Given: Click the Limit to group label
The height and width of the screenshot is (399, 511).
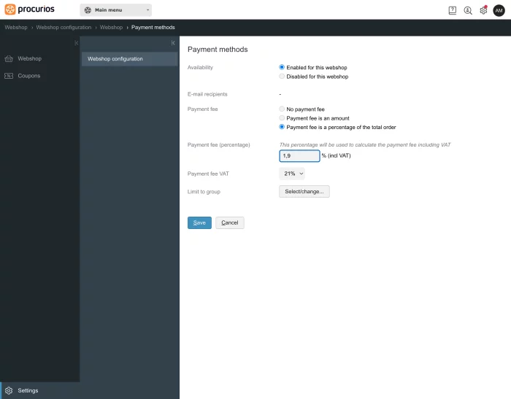Looking at the screenshot, I should tap(204, 192).
